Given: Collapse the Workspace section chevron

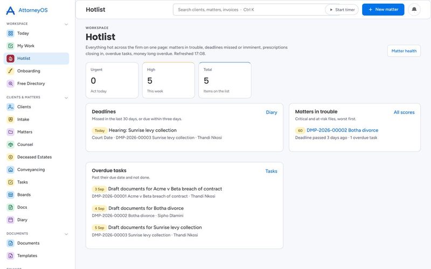Looking at the screenshot, I should tap(66, 24).
